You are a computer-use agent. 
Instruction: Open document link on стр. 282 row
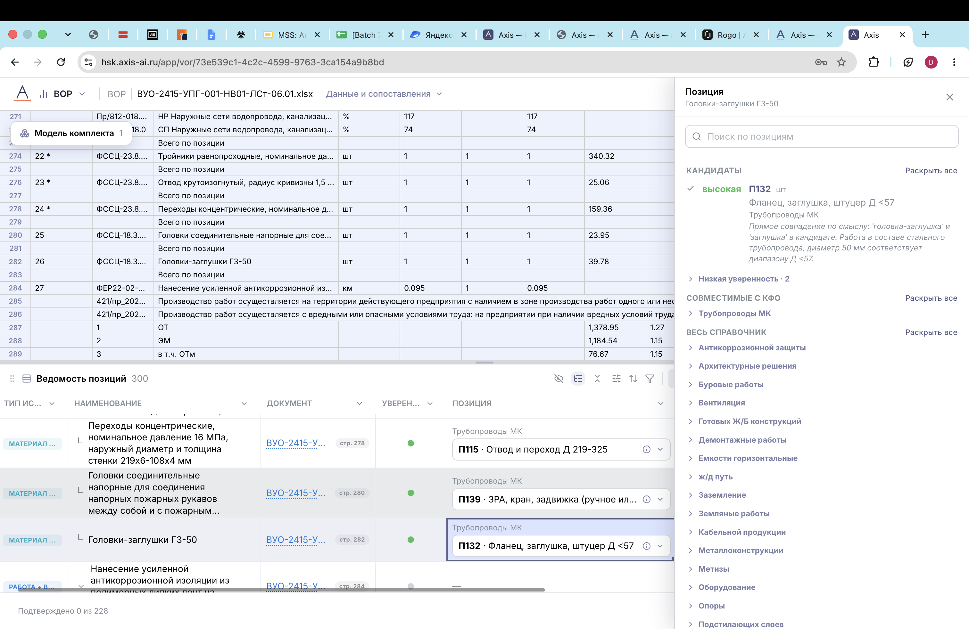(x=295, y=540)
